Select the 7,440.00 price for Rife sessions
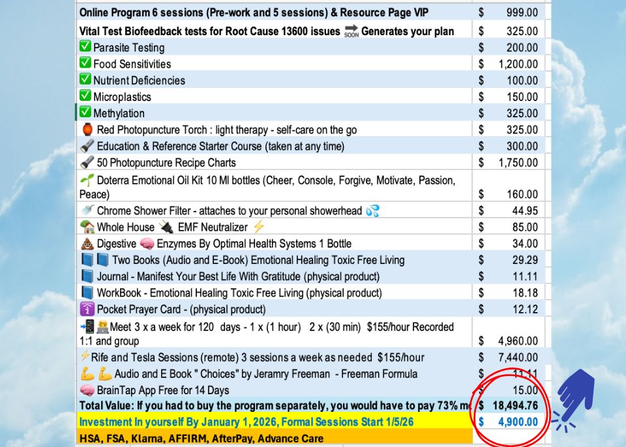Image resolution: width=626 pixels, height=447 pixels. click(x=518, y=357)
